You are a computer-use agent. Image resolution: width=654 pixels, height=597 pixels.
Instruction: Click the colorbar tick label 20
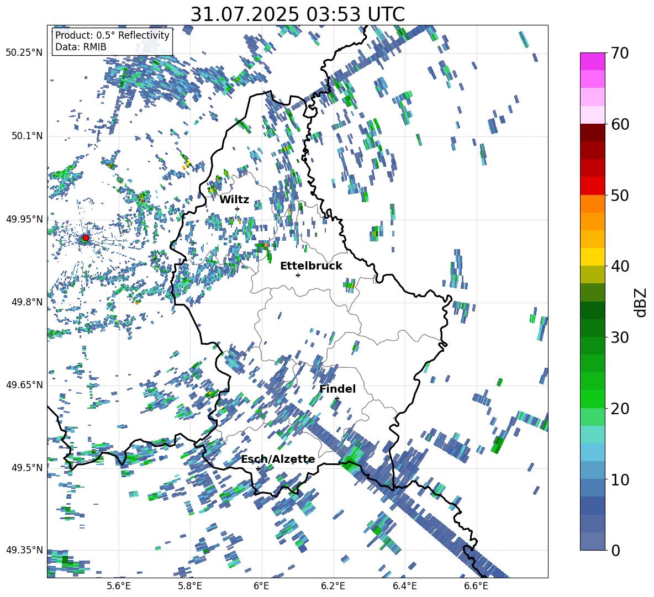620,408
